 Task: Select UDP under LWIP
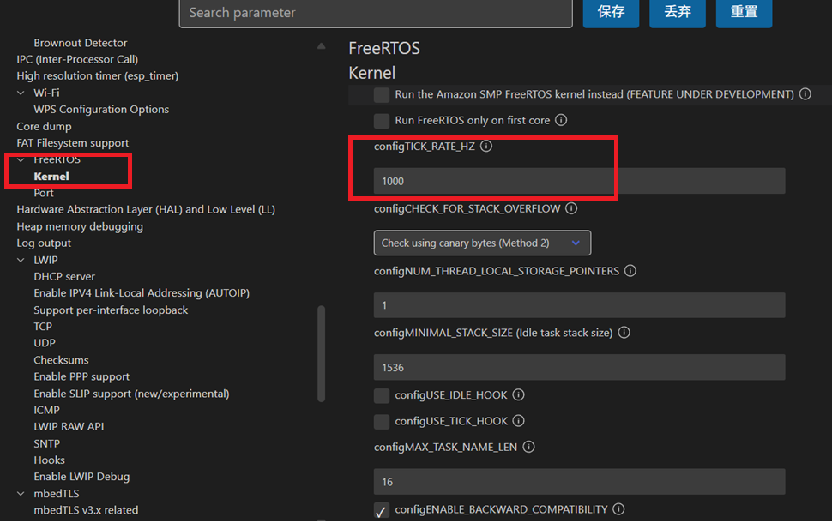[45, 343]
